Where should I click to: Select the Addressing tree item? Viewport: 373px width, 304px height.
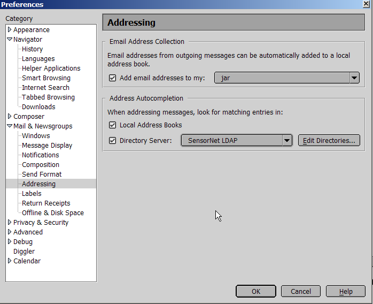[x=39, y=184]
